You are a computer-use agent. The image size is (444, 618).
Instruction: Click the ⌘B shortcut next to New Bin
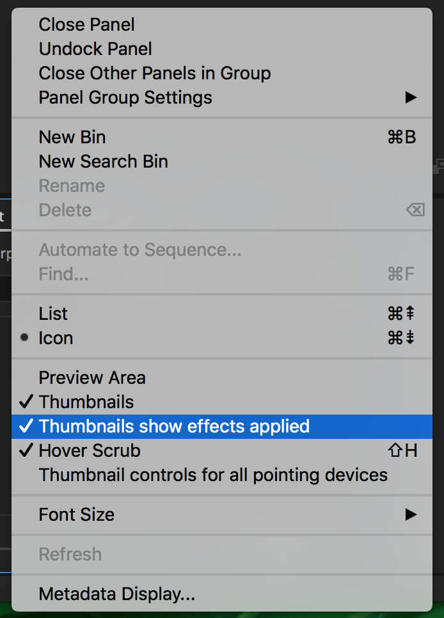[402, 137]
